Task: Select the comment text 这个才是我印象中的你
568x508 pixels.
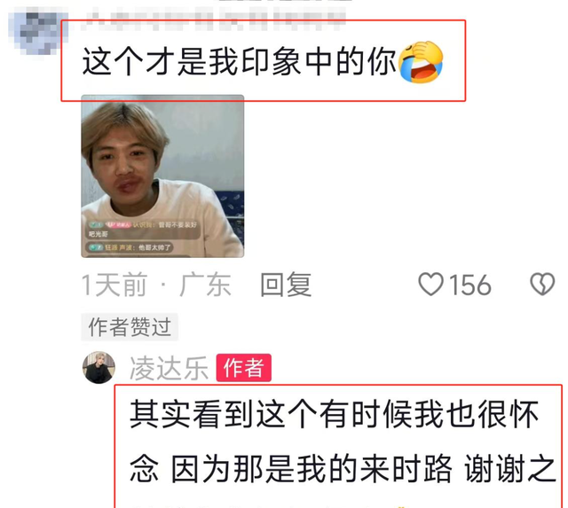Action: point(240,62)
